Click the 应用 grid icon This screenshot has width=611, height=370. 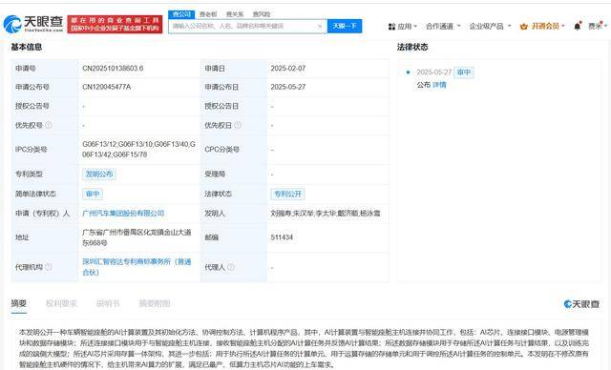tap(392, 27)
